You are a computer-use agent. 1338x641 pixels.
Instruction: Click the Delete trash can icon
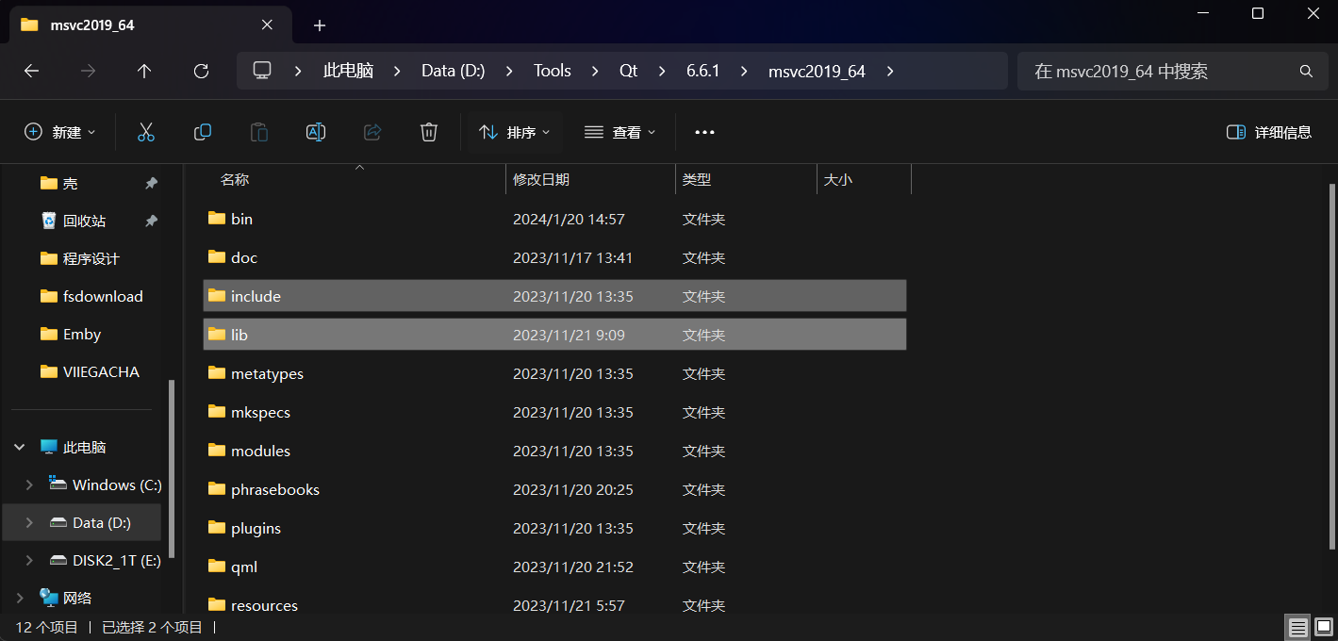(x=429, y=133)
